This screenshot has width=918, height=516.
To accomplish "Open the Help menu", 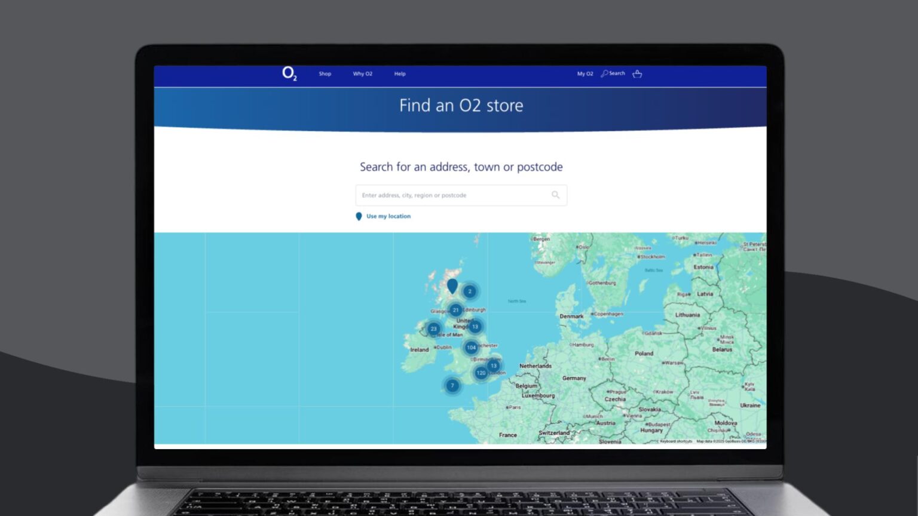I will click(x=400, y=74).
